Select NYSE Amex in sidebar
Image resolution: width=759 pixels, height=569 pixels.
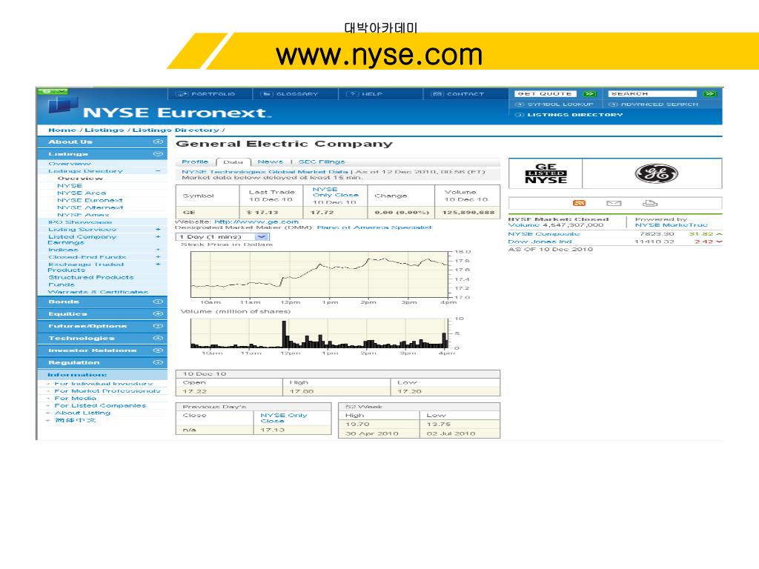[x=83, y=214]
